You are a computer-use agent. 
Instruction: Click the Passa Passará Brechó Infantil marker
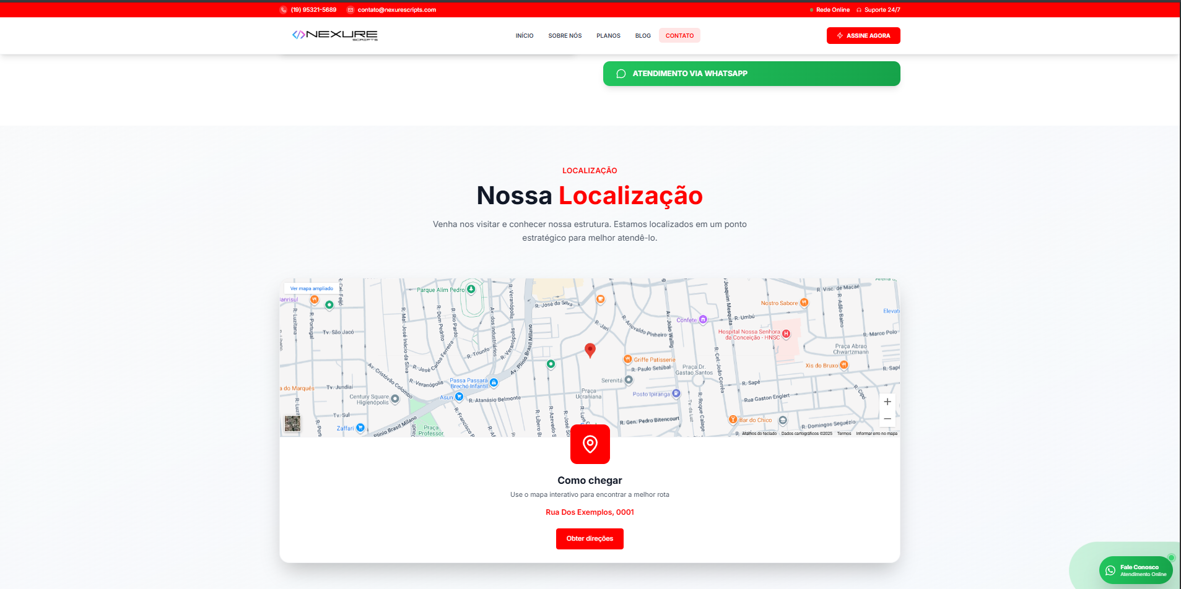tap(494, 383)
